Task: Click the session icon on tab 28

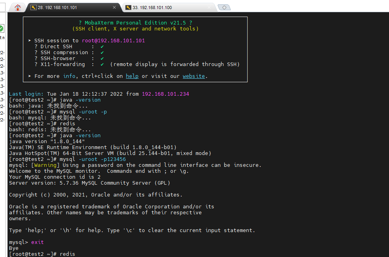Action: (x=33, y=8)
